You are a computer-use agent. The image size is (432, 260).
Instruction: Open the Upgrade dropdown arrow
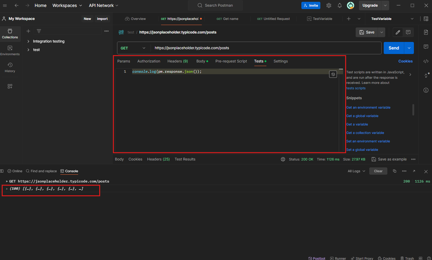(x=385, y=5)
